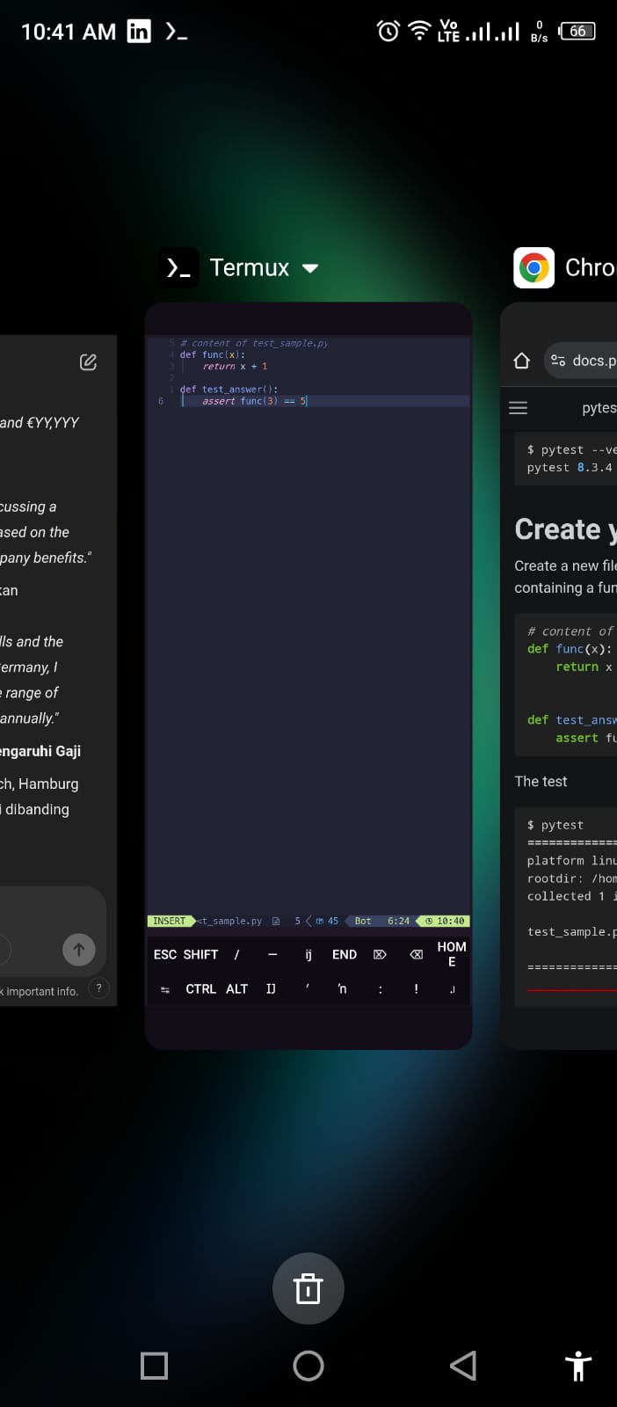
Task: Tap the ESC key in the Termux card
Action: click(x=165, y=954)
